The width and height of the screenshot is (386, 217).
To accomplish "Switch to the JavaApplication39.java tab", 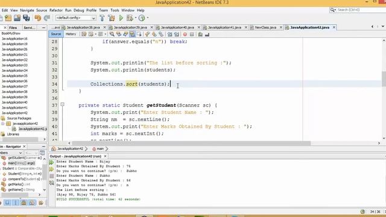I will [x=130, y=27].
